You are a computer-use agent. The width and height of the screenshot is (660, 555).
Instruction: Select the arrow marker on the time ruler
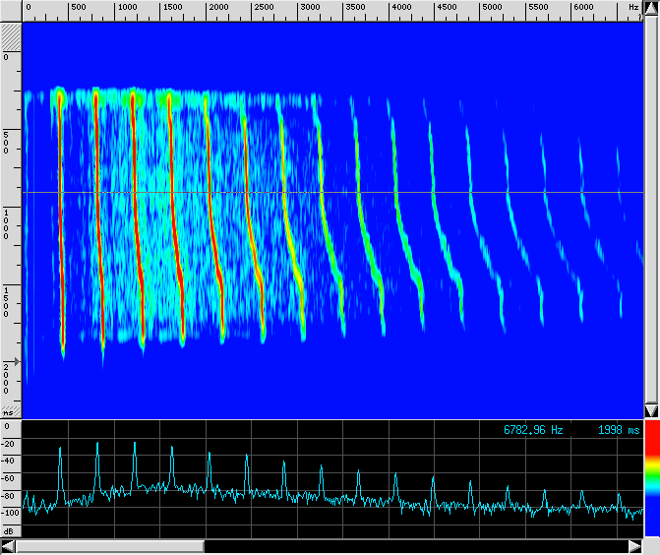[14, 361]
